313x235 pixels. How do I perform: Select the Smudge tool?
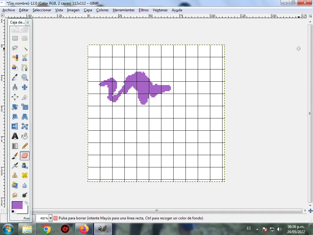(15, 195)
